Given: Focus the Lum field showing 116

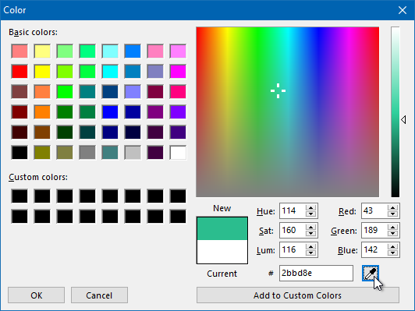Looking at the screenshot, I should click(x=293, y=250).
